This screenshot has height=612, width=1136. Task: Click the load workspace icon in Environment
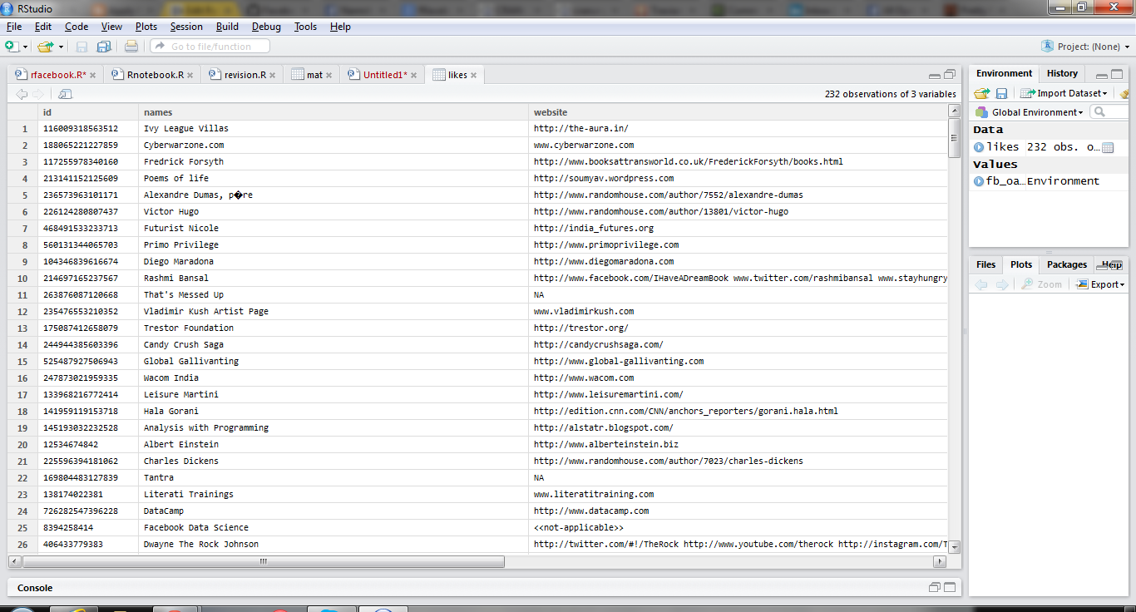click(x=982, y=94)
